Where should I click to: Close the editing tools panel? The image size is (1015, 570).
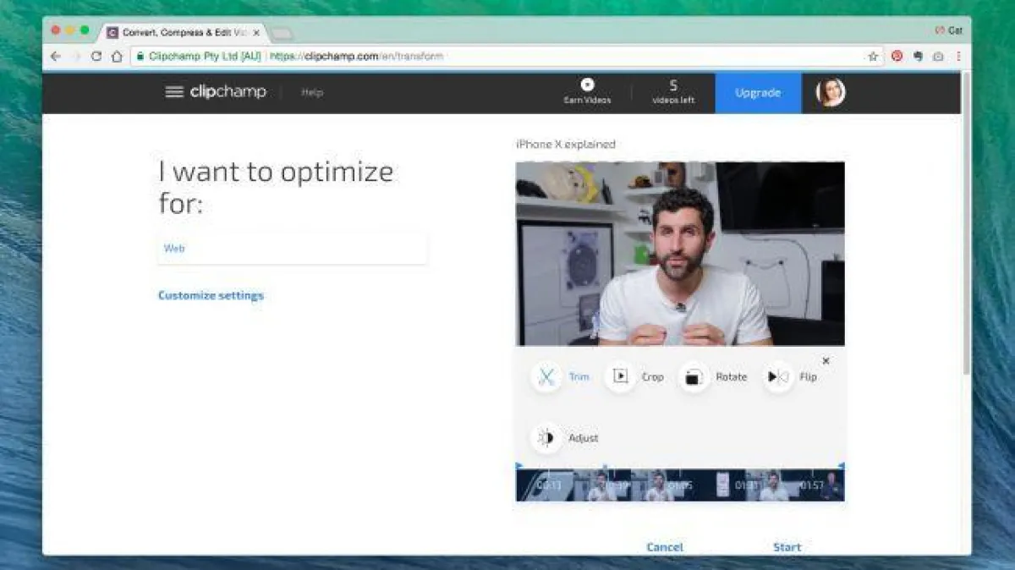(826, 361)
